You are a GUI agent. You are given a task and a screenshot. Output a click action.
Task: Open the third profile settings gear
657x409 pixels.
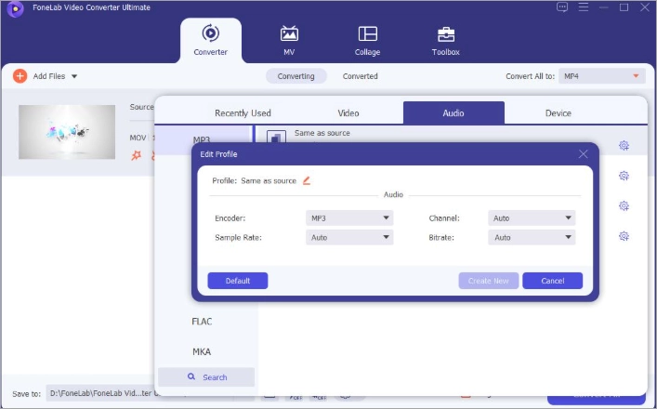pos(624,205)
